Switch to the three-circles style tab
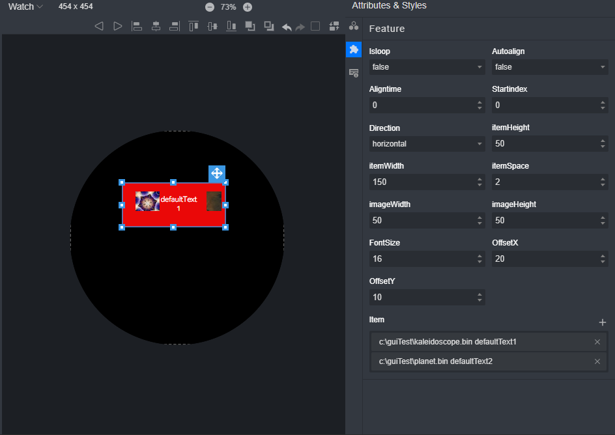This screenshot has width=615, height=435. [354, 26]
